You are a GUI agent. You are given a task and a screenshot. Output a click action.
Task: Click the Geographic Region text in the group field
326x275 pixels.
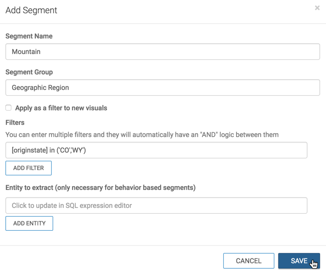40,87
